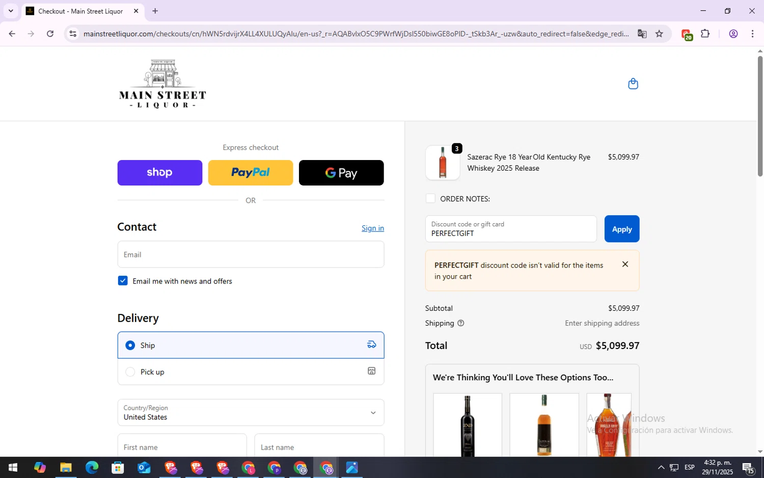
Task: Select the Ship delivery option
Action: (x=251, y=345)
